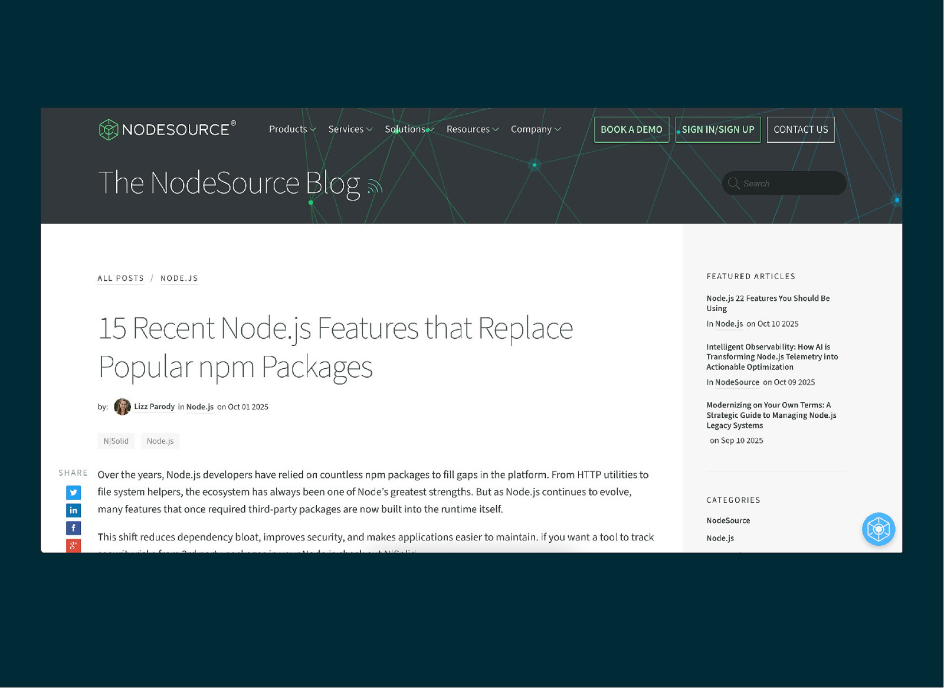Share the article on Facebook
This screenshot has width=944, height=688.
(73, 528)
